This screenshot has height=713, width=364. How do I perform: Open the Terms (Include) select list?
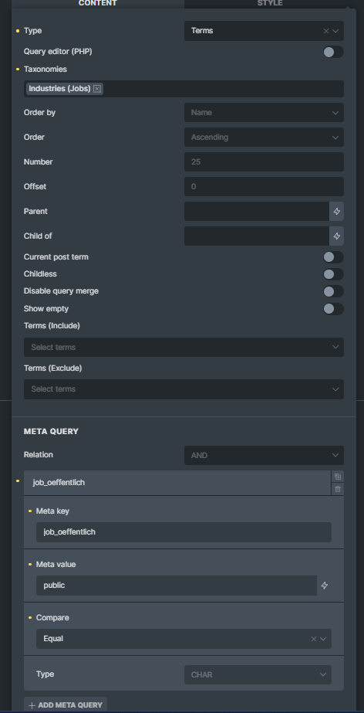184,348
